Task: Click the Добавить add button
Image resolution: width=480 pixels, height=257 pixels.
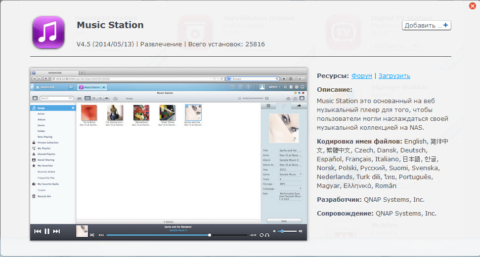Action: point(426,25)
